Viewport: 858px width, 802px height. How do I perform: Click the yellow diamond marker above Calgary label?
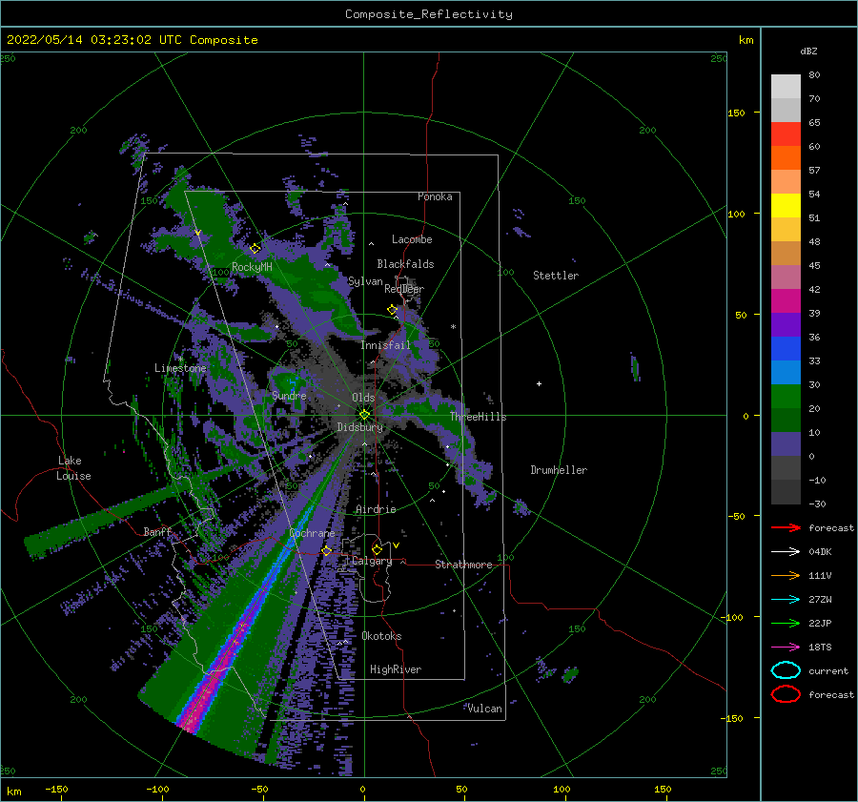coord(377,549)
